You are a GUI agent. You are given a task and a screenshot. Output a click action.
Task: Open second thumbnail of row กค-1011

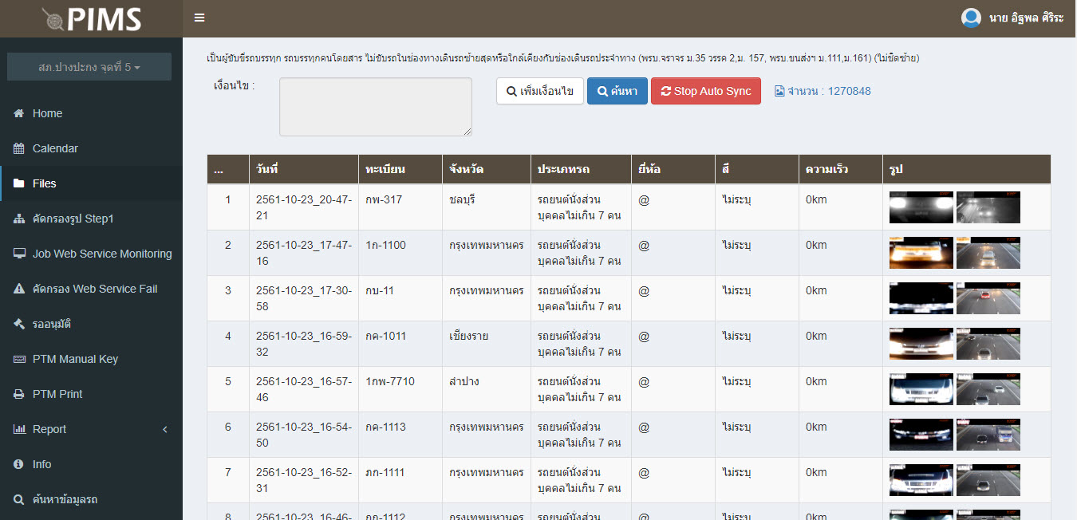pyautogui.click(x=988, y=344)
